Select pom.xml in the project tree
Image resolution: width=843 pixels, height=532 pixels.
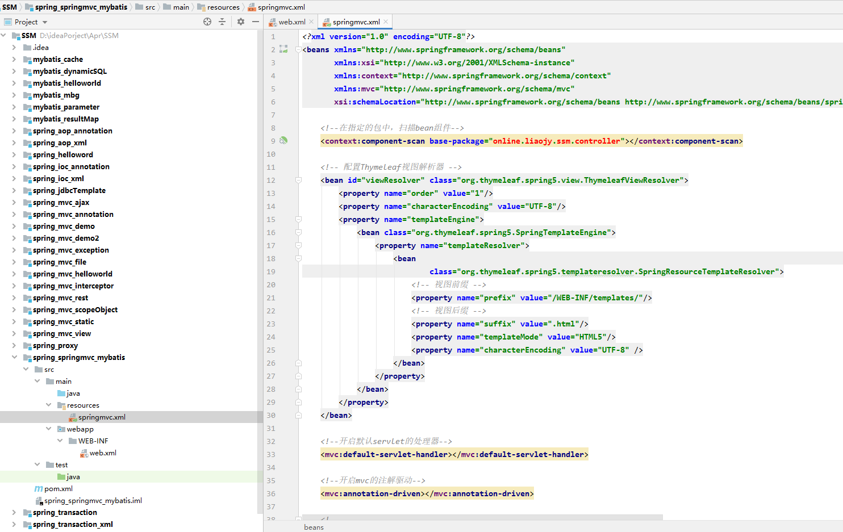click(59, 488)
